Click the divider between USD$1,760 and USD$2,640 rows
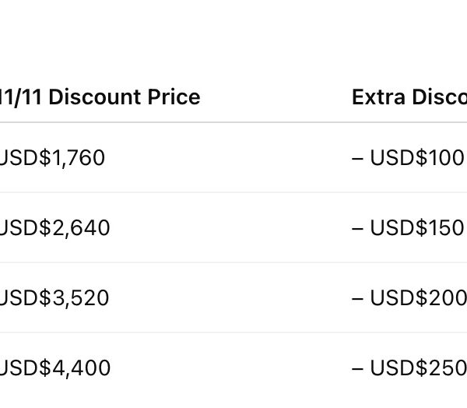Screen dimensions: 467x408 point(233,192)
